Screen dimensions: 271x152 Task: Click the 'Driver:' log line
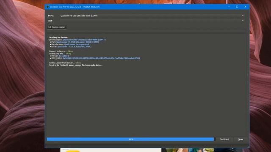click(71, 46)
